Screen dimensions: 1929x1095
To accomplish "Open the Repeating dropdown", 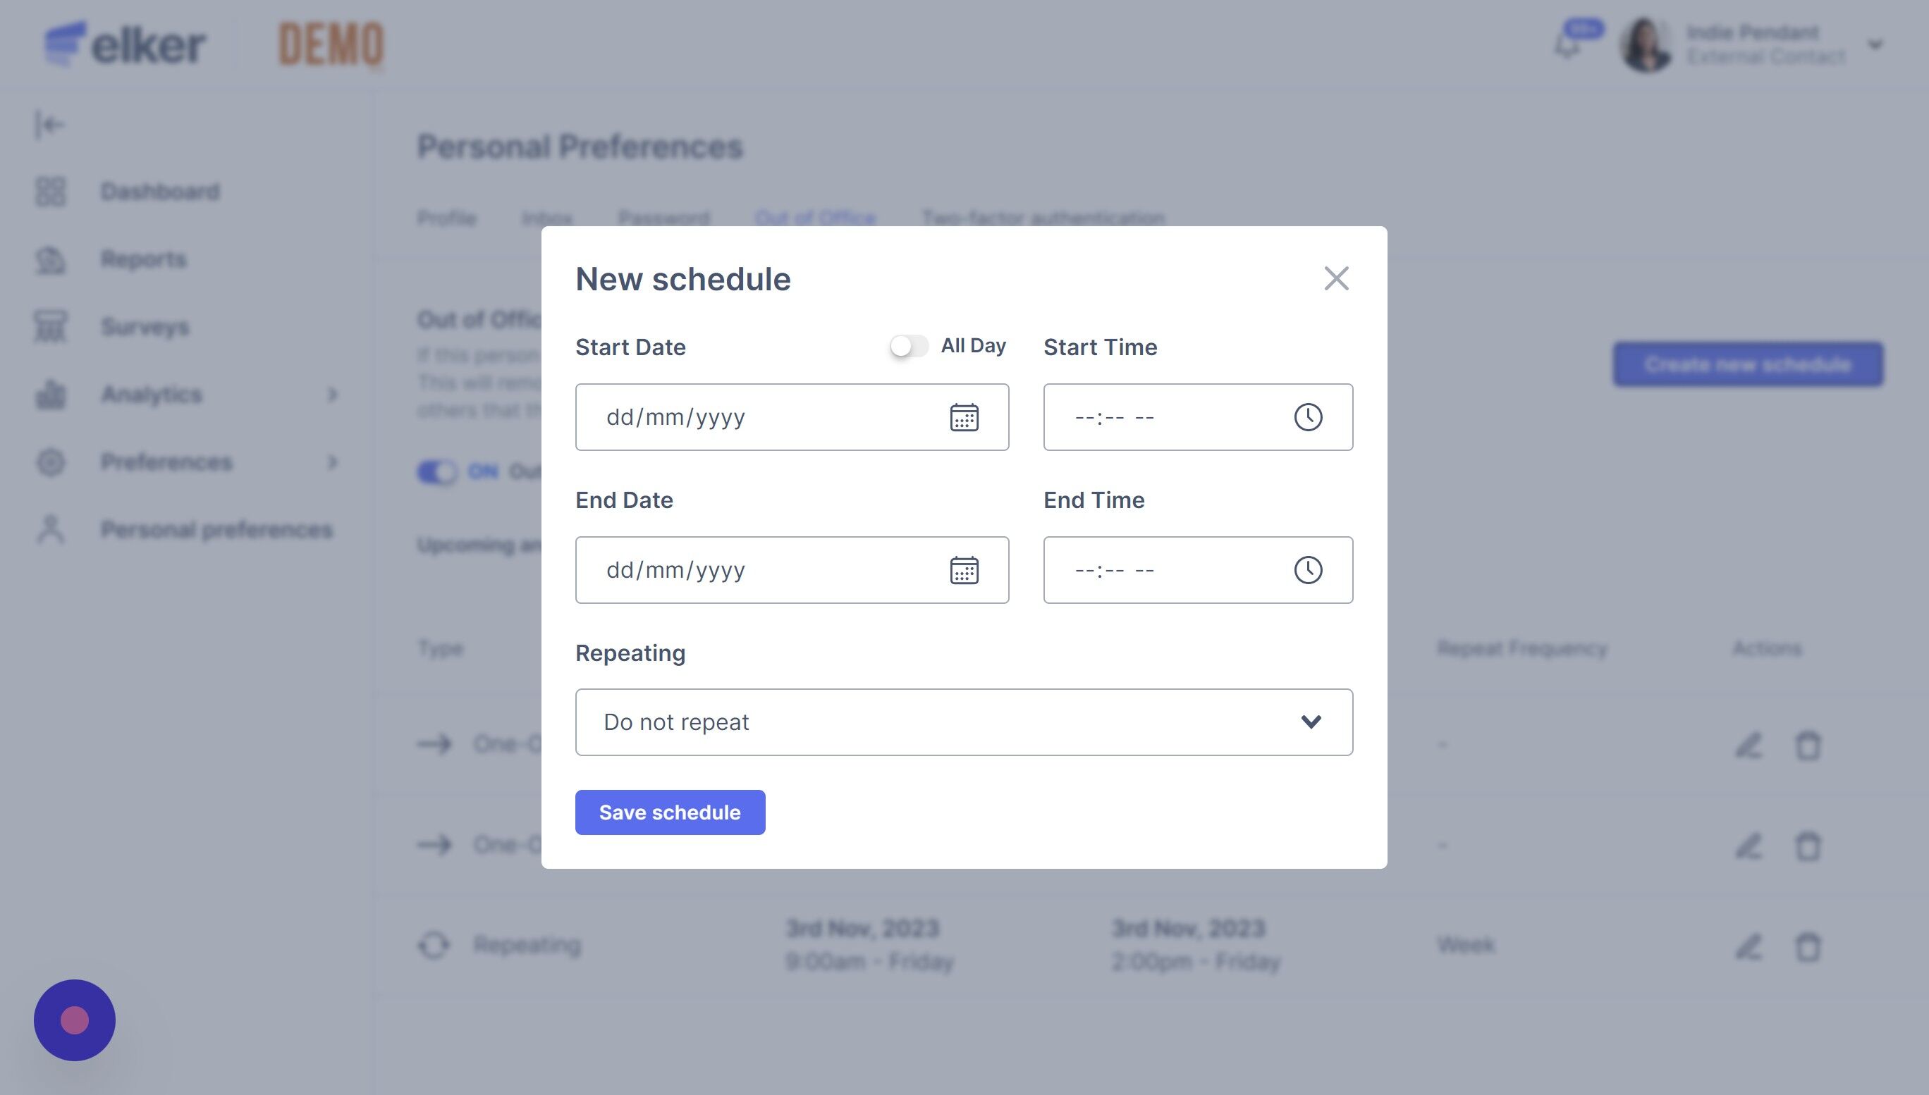I will tap(964, 722).
